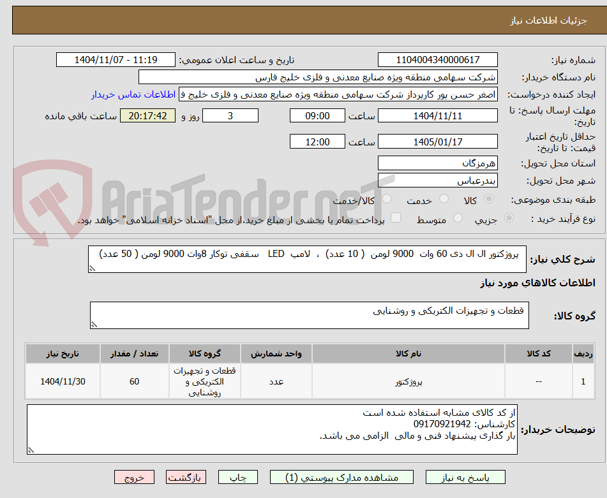
Task: Click the شرح کلی نیاز description textarea
Action: click(307, 259)
